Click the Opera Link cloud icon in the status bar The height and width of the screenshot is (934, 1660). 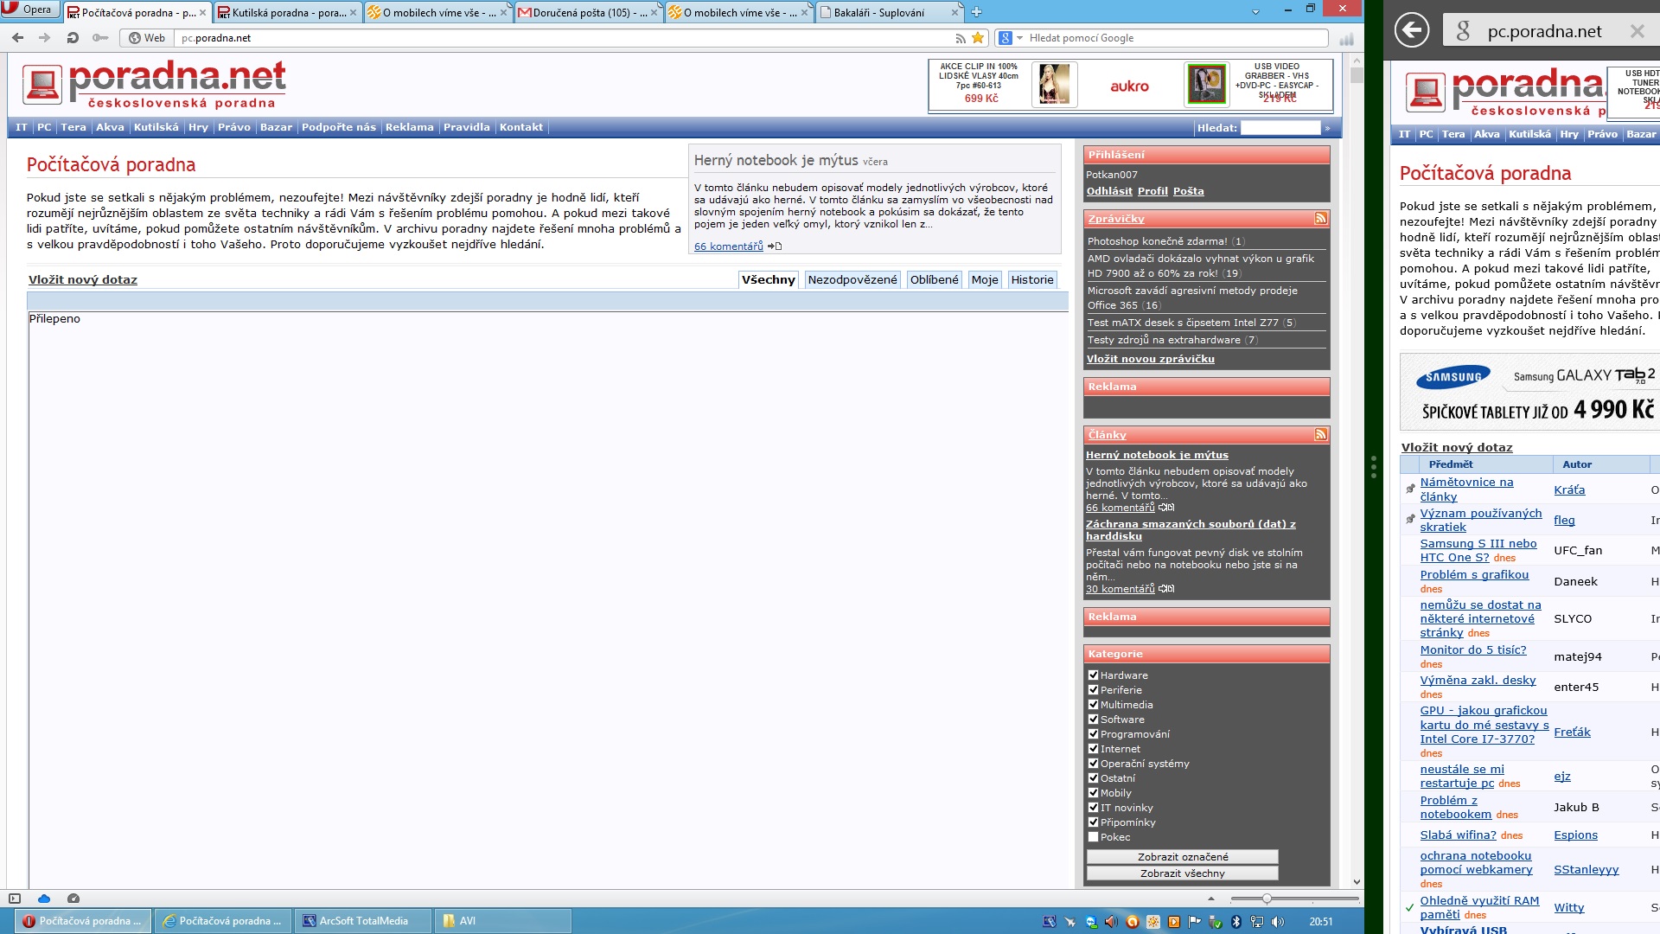tap(44, 899)
